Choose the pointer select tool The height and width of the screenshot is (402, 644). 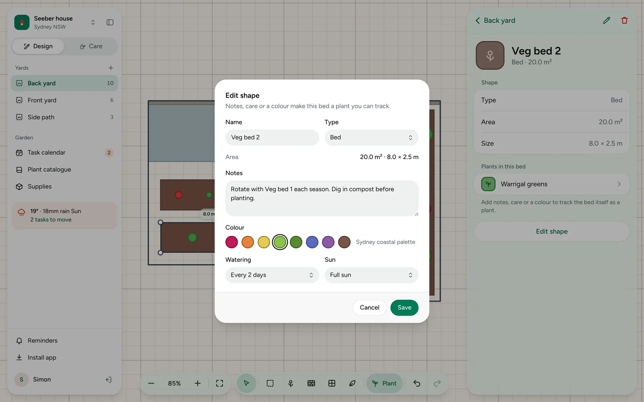(x=246, y=383)
